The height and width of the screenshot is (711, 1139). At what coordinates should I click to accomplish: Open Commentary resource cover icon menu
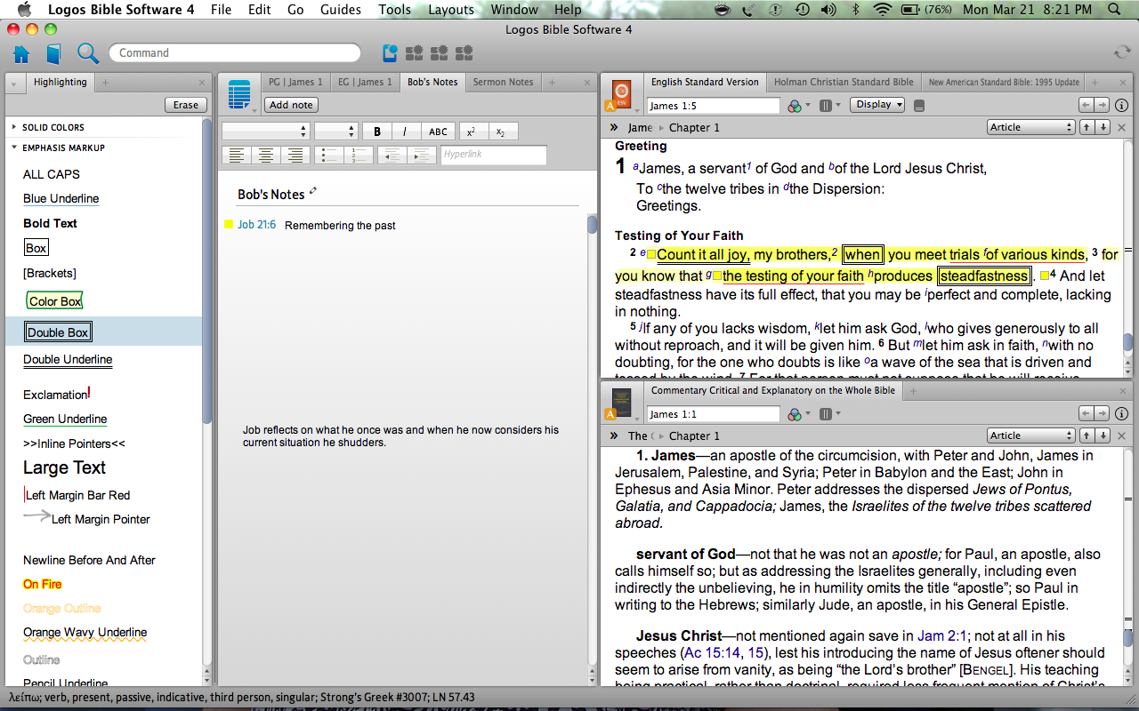coord(621,403)
